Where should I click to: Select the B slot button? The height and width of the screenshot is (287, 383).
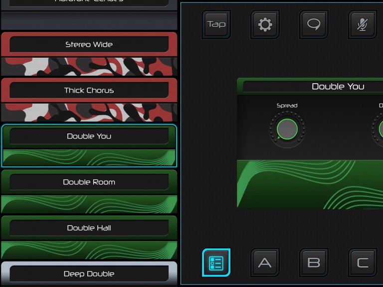(x=314, y=263)
